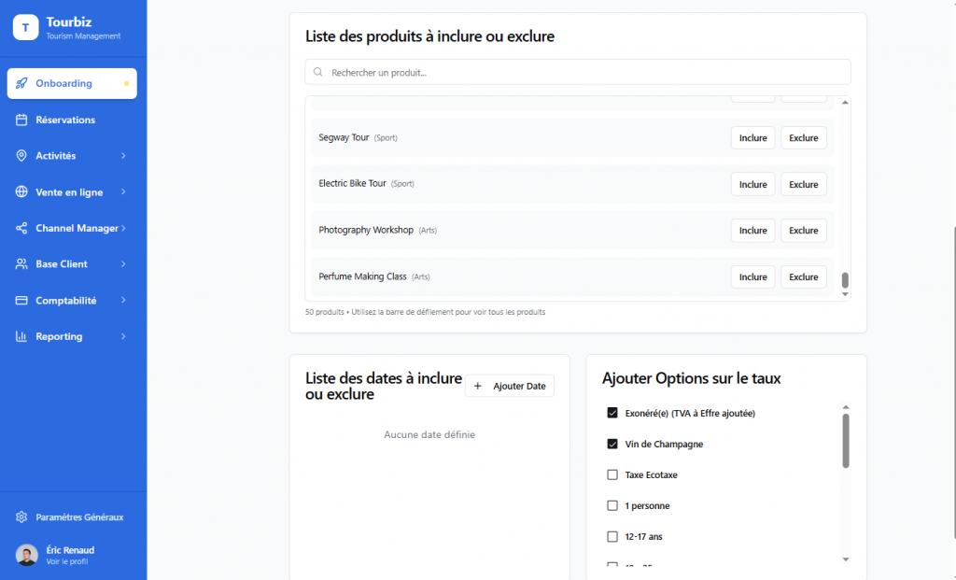This screenshot has height=580, width=956.
Task: Click Exclure for Perfume Making Class
Action: click(803, 277)
